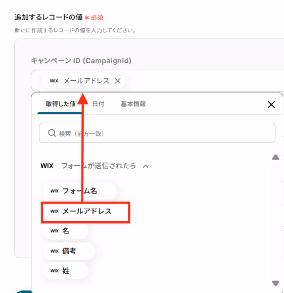Click the フォームが送信されたら section title
Image resolution: width=284 pixels, height=293 pixels.
click(x=99, y=166)
